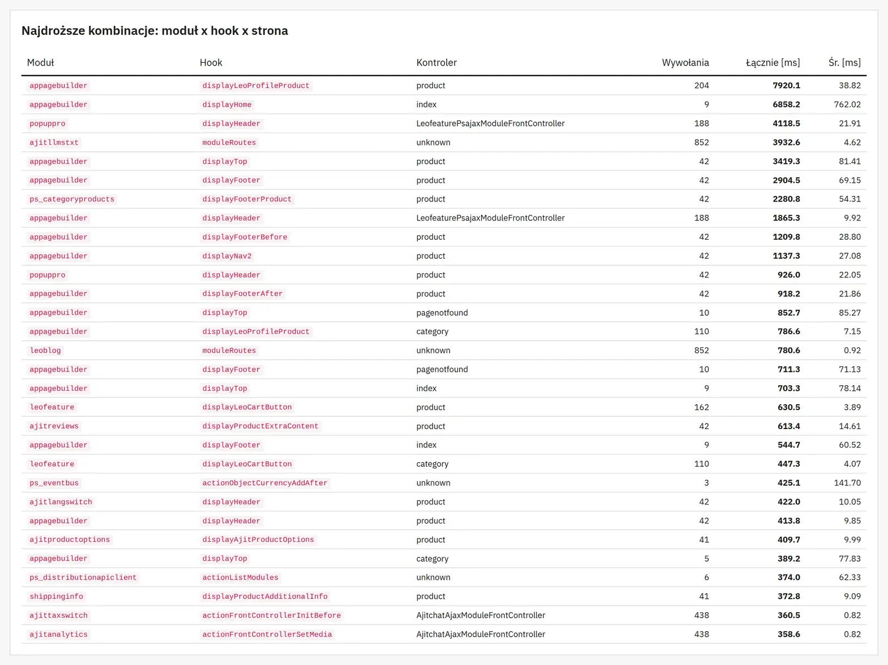Click the Kontroler column header

click(x=437, y=63)
